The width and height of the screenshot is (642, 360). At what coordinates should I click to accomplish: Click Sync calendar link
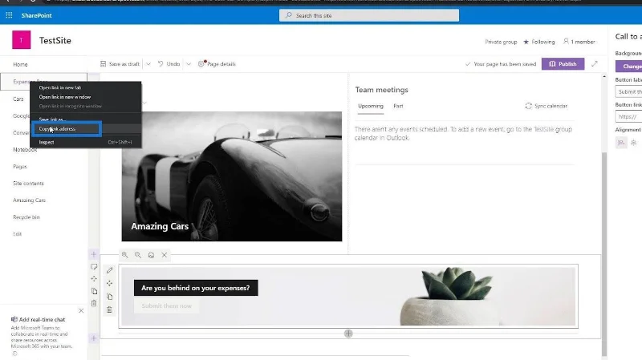tap(547, 106)
